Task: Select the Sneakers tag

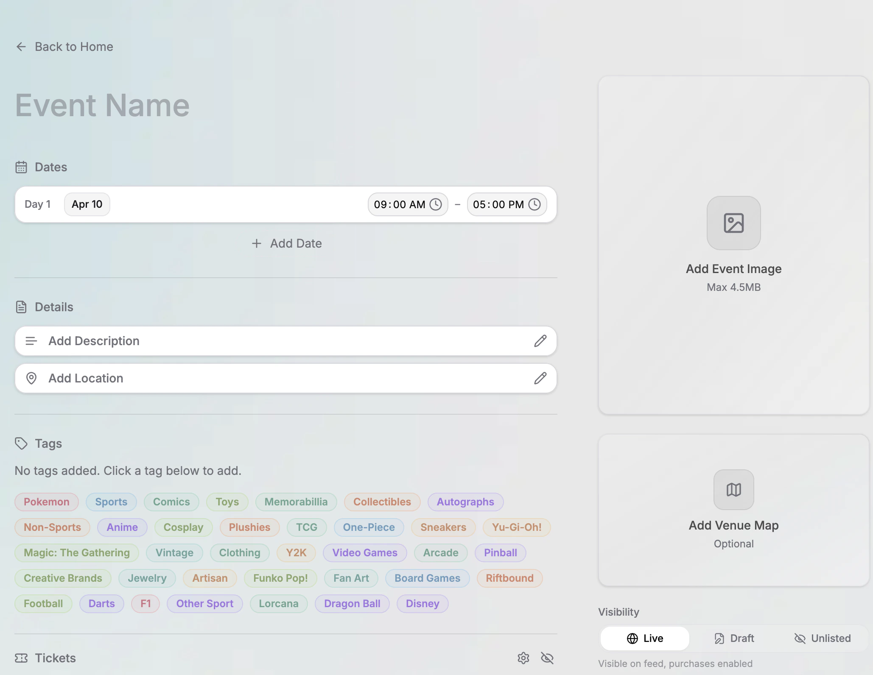Action: tap(443, 527)
